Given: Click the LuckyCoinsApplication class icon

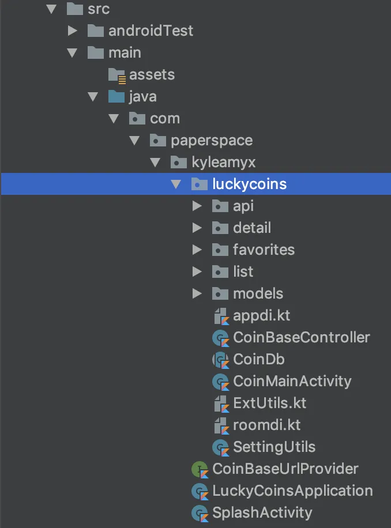Looking at the screenshot, I should [x=200, y=491].
